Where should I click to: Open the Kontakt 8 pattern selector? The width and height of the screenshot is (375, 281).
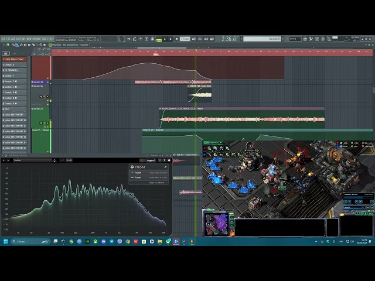point(262,39)
